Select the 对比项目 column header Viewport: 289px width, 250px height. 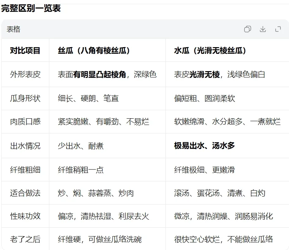click(25, 51)
